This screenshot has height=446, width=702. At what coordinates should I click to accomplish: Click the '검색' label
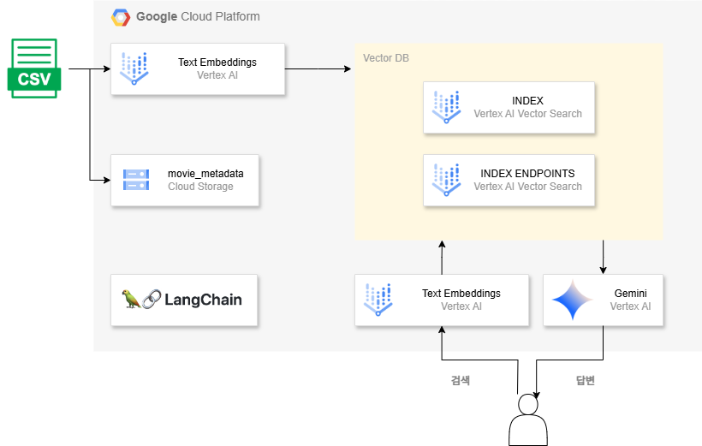(461, 381)
